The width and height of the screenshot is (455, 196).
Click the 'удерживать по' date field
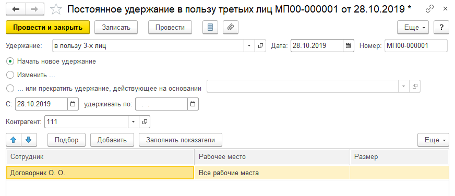162,104
